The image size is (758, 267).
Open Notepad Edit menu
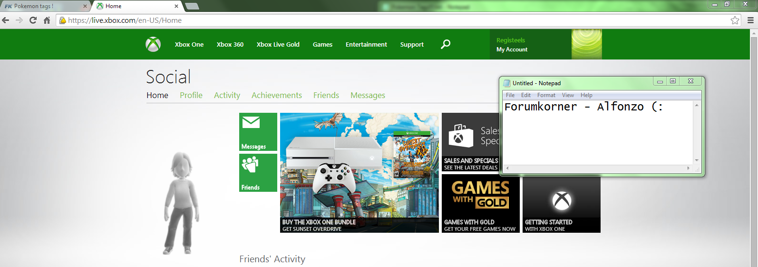[x=526, y=95]
